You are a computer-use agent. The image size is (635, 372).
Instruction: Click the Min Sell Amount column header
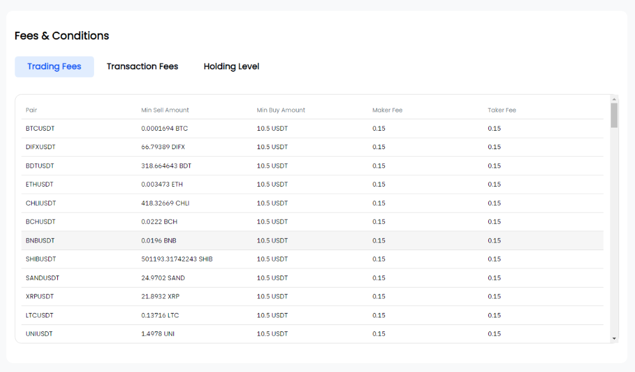tap(165, 110)
